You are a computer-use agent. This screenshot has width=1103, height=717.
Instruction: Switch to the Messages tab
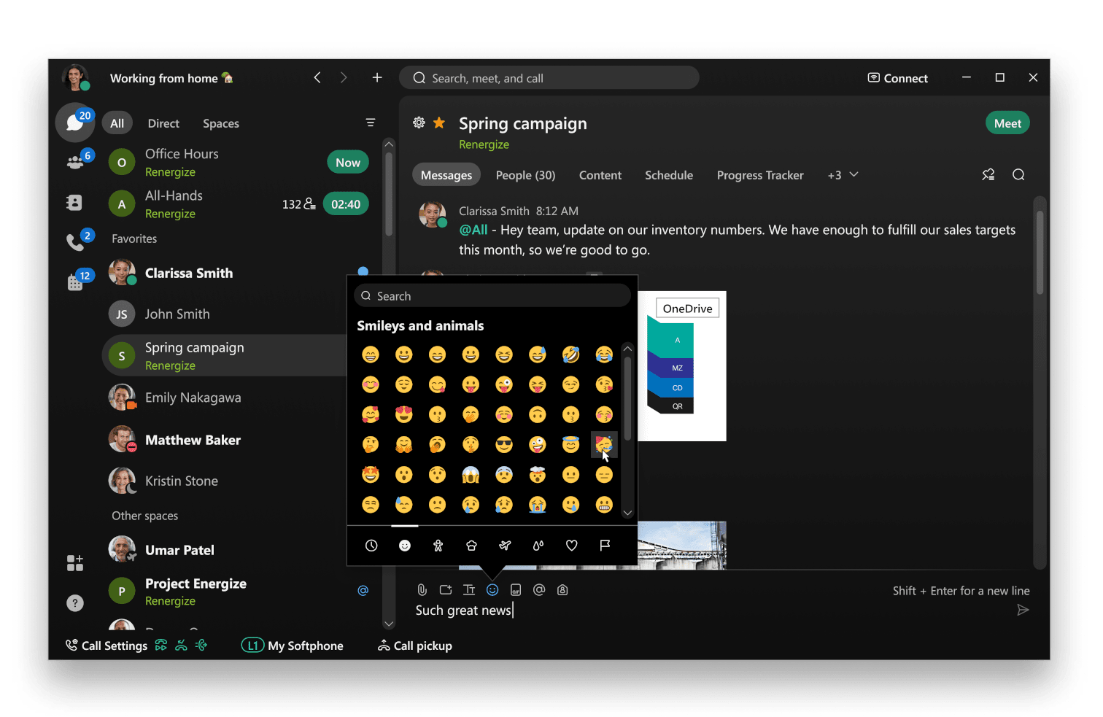point(446,175)
